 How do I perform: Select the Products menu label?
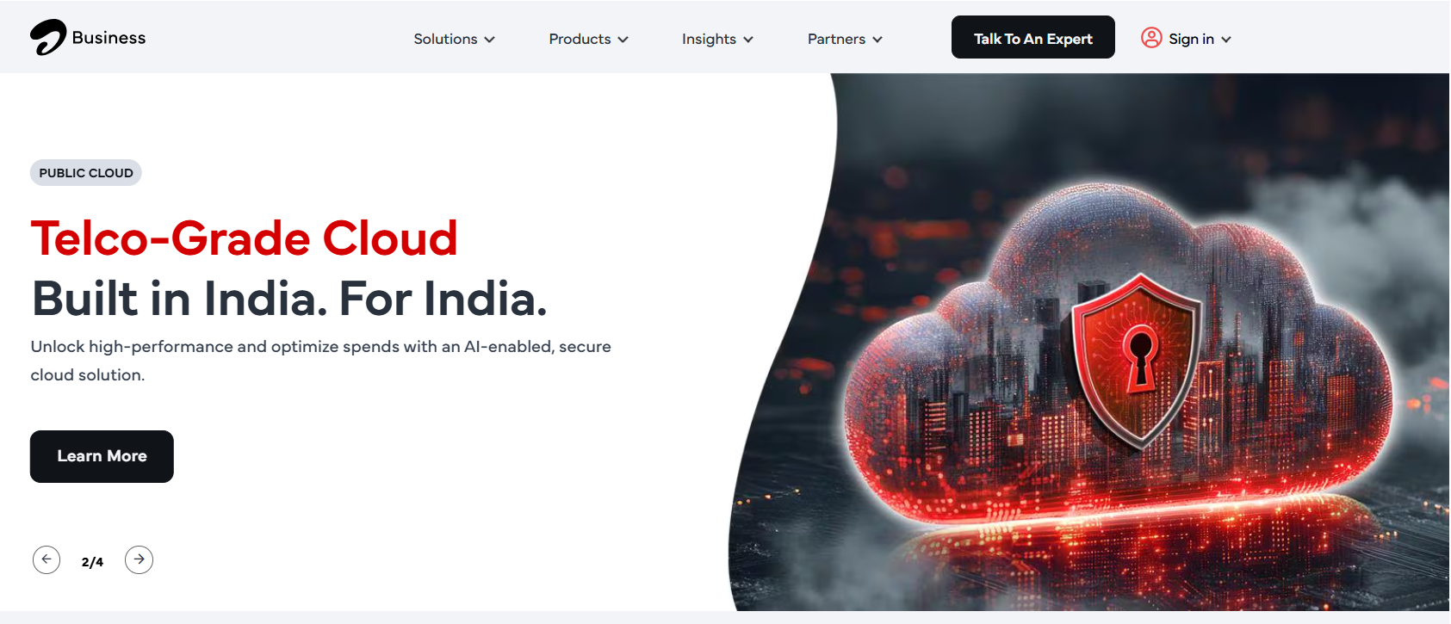(580, 39)
